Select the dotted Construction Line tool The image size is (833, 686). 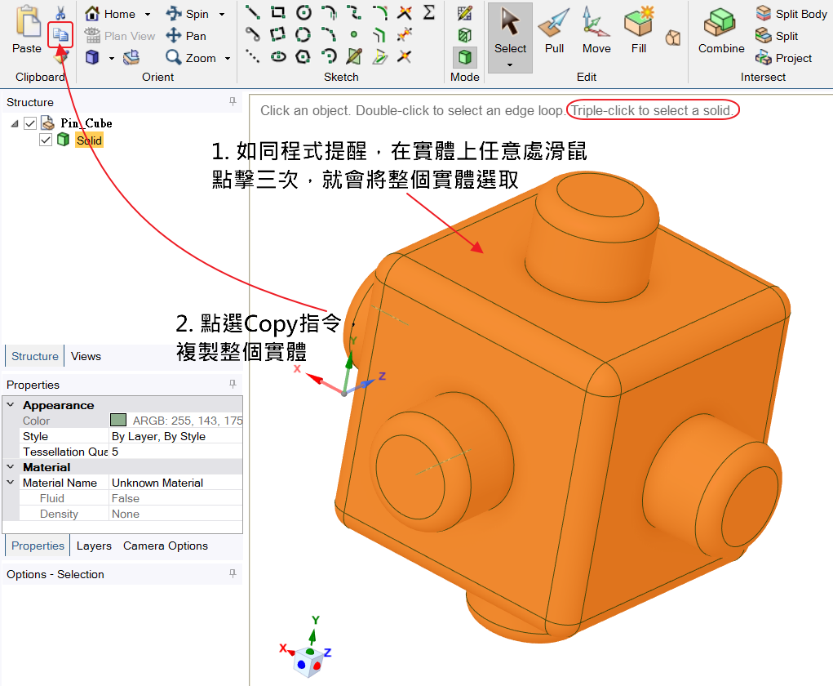[x=252, y=56]
